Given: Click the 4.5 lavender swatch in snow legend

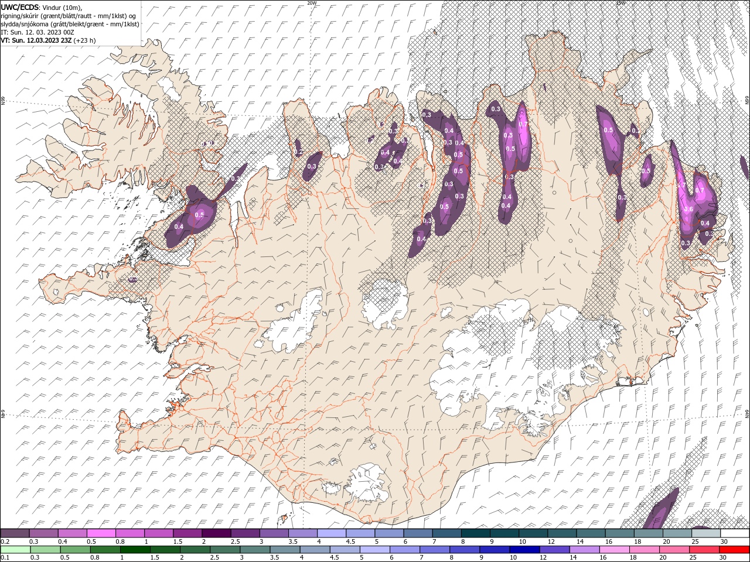Looking at the screenshot, I should (360, 533).
